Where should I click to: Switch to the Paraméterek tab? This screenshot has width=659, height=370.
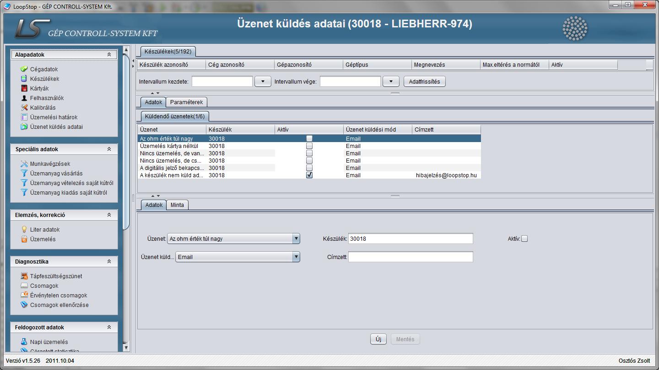[186, 102]
